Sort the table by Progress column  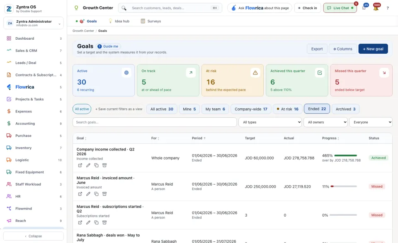[x=330, y=138]
